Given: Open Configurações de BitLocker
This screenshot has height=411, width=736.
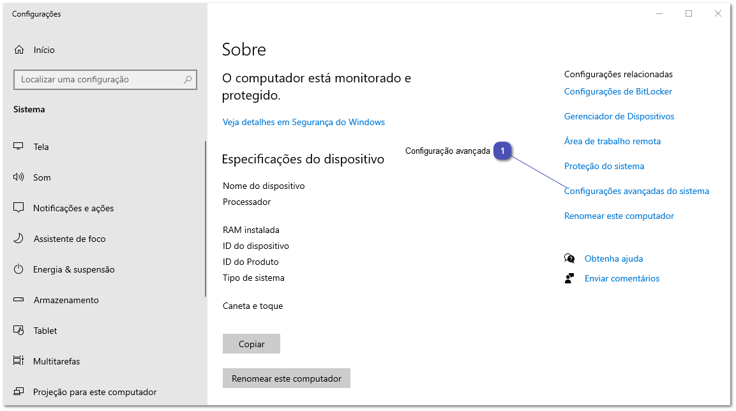Looking at the screenshot, I should pos(617,91).
